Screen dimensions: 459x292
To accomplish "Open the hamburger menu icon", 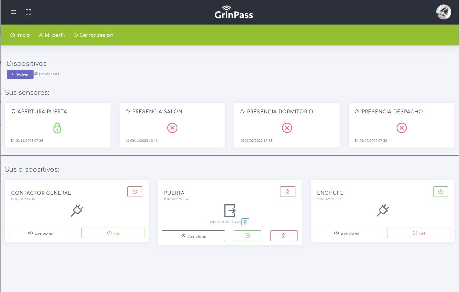I will (x=13, y=12).
